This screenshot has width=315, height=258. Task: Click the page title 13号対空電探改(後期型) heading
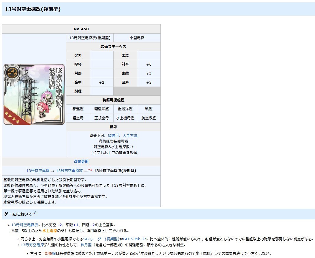32,9
